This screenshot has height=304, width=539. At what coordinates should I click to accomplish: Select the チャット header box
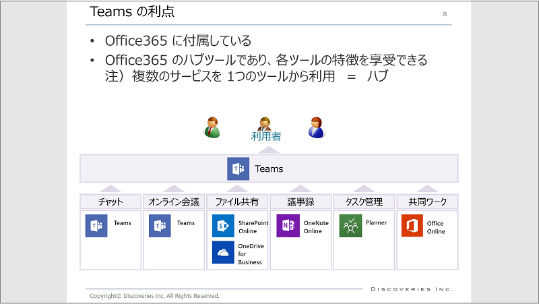coord(110,202)
